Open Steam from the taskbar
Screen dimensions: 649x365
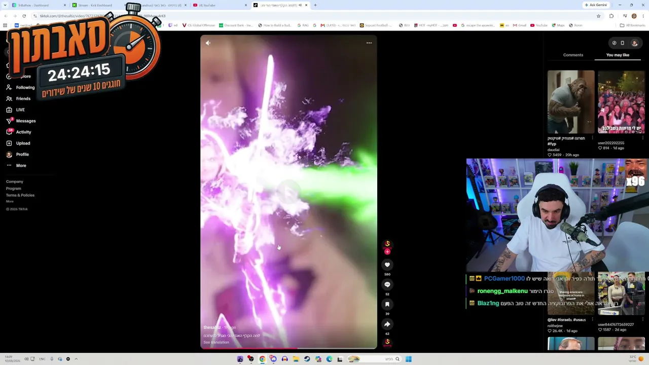coord(307,359)
